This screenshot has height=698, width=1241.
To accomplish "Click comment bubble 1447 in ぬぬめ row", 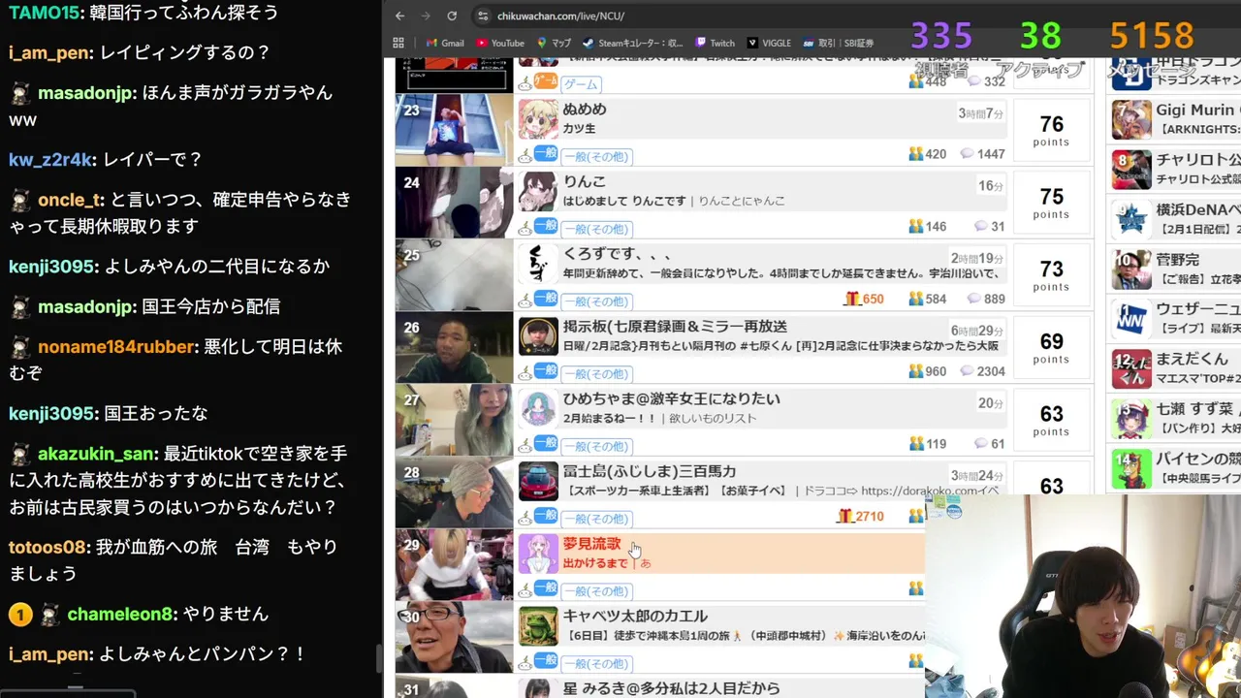I will point(967,154).
